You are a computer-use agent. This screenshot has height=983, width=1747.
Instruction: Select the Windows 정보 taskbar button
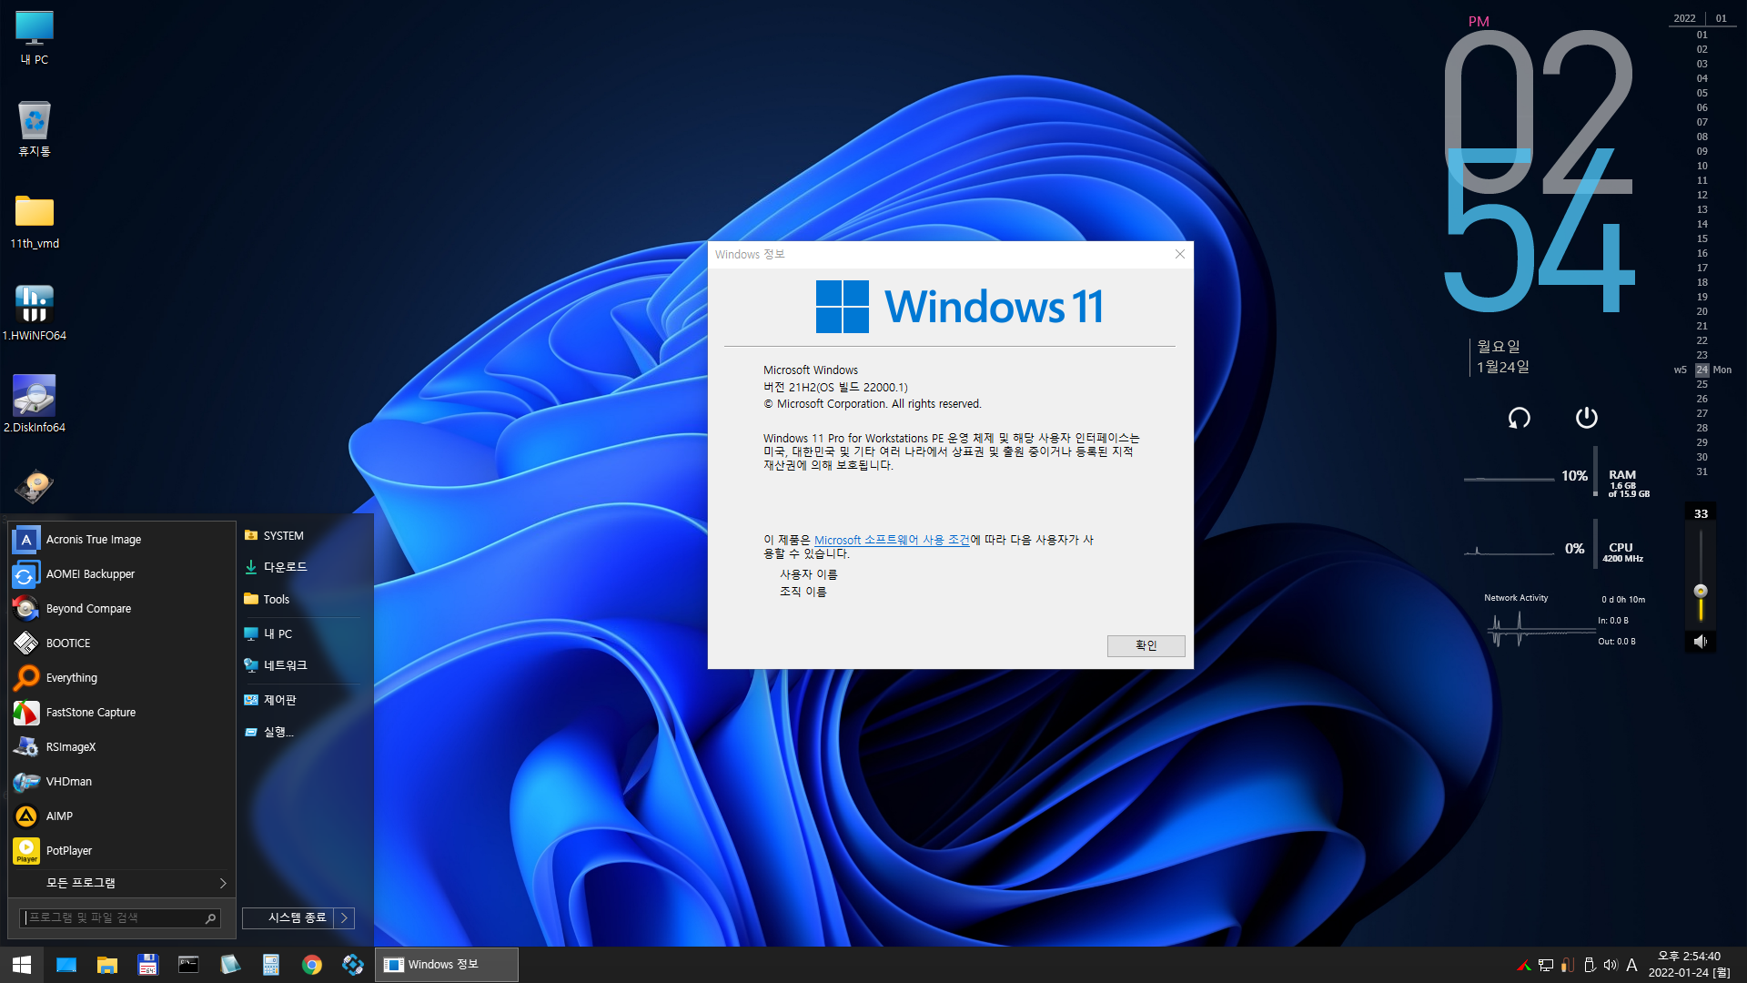pos(447,965)
